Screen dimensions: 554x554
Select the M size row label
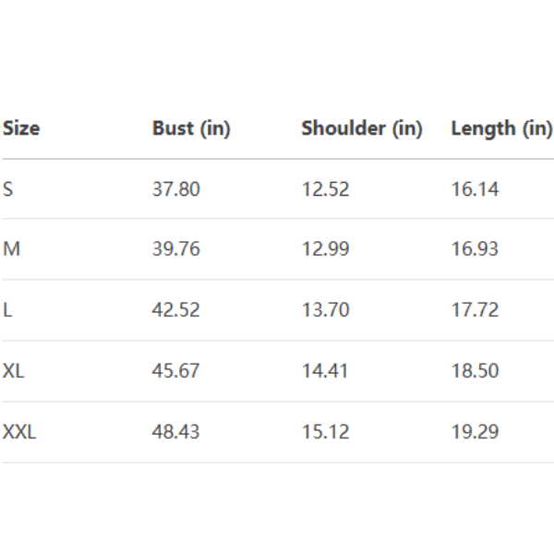[x=11, y=249]
